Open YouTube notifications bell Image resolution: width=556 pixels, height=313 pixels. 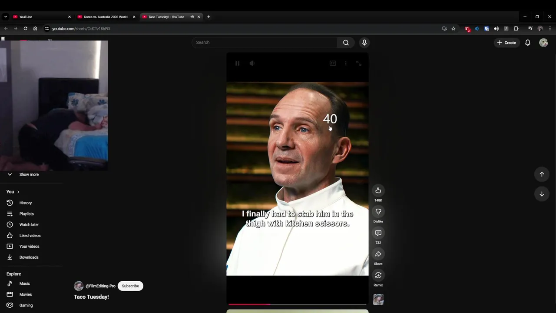coord(528,43)
